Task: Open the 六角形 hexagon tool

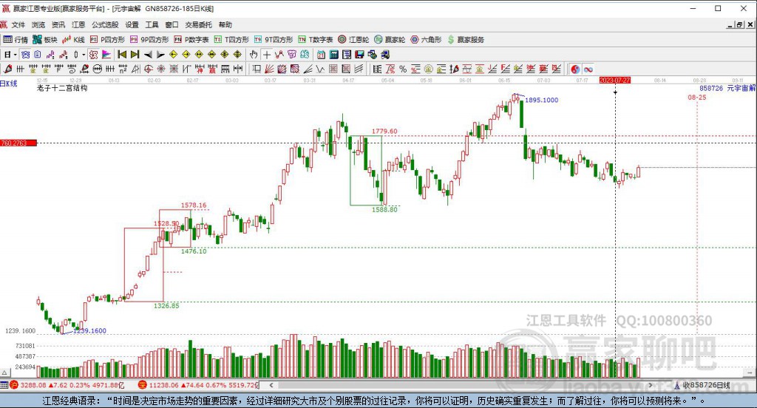Action: pos(426,40)
